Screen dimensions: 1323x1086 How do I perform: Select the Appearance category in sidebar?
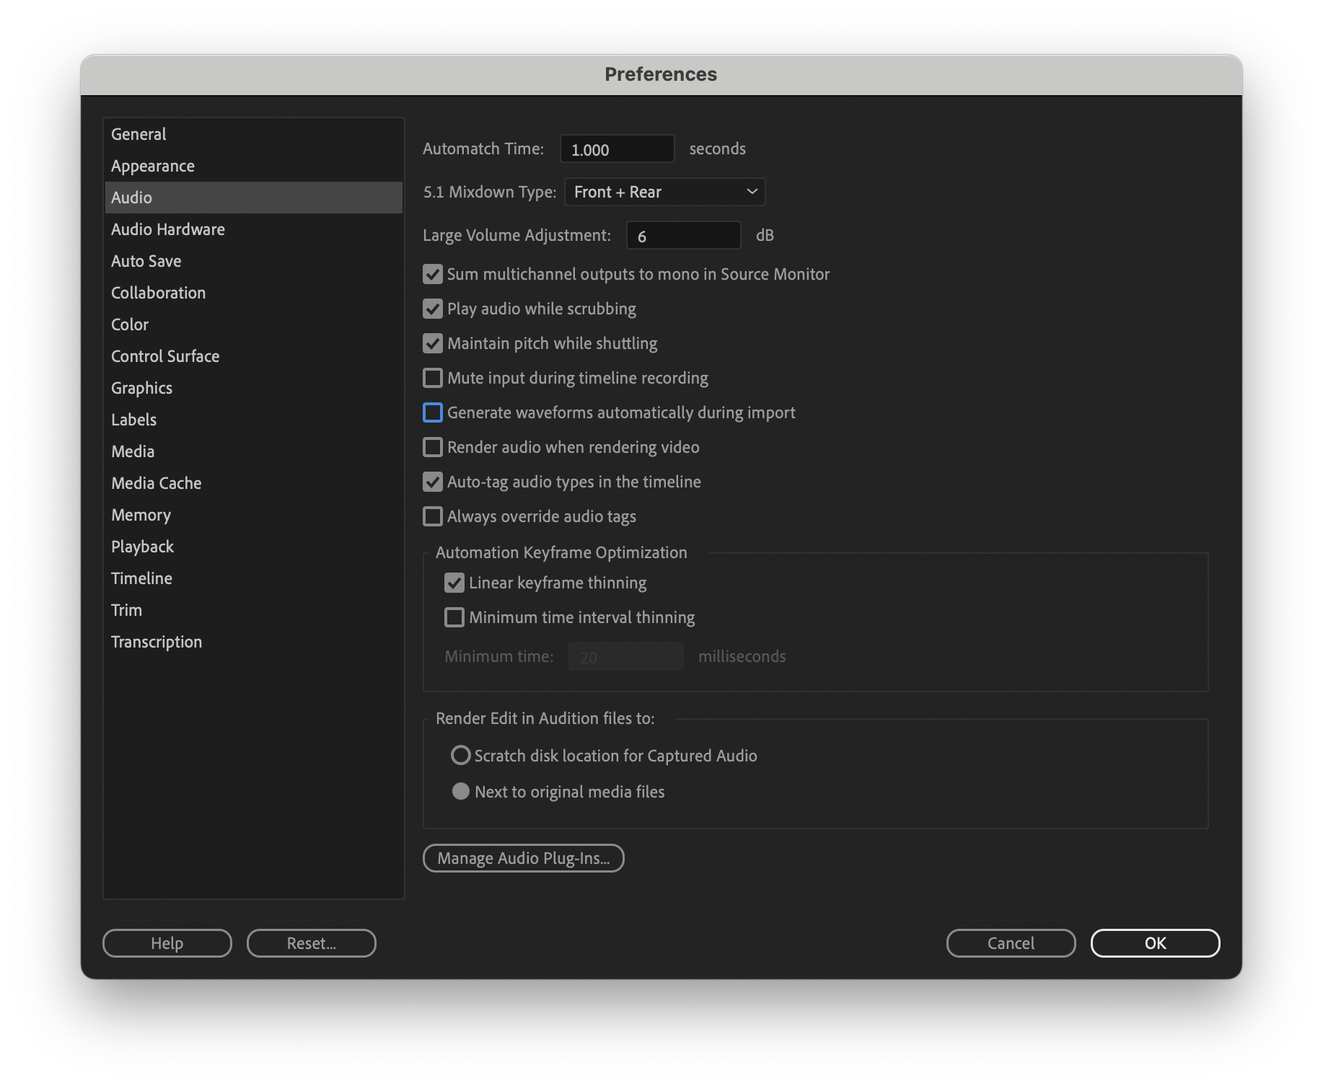(x=153, y=166)
